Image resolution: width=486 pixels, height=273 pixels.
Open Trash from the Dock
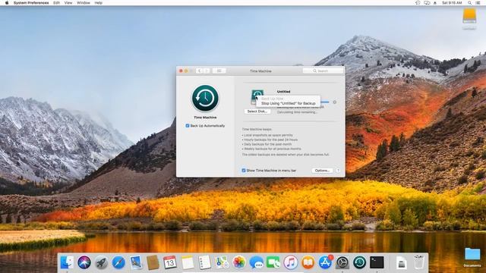(418, 262)
